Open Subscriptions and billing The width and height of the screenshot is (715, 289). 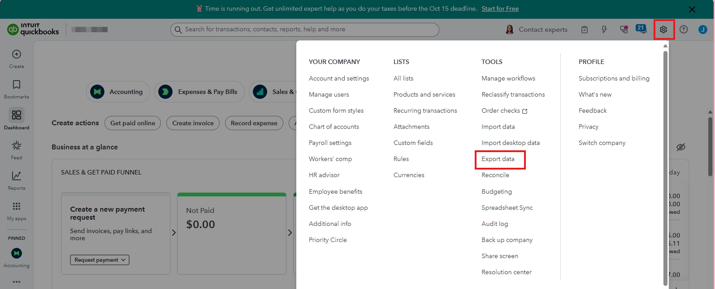(x=614, y=78)
